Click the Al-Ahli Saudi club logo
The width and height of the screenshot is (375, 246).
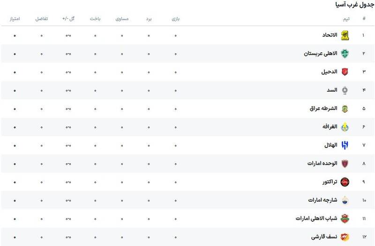pyautogui.click(x=345, y=53)
